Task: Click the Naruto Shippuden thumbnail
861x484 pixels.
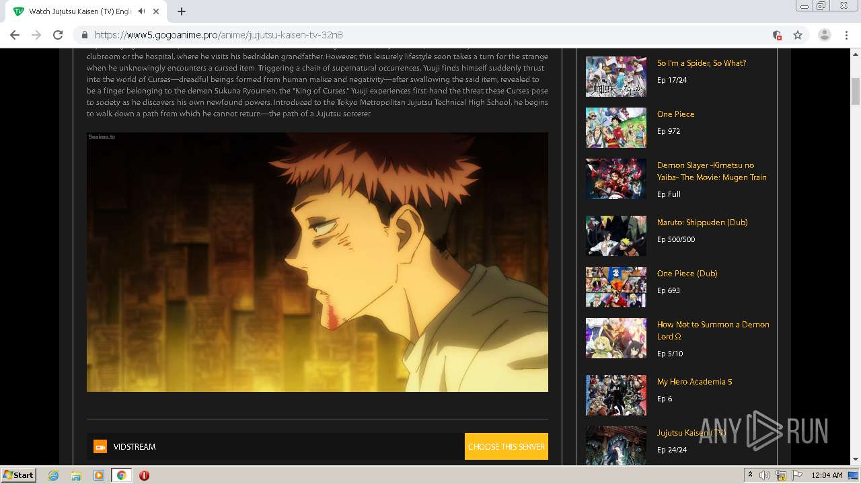Action: [616, 236]
